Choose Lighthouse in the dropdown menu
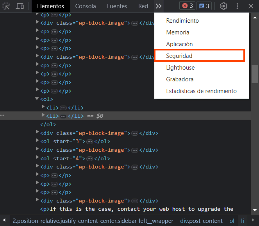Image resolution: width=259 pixels, height=226 pixels. click(x=180, y=68)
